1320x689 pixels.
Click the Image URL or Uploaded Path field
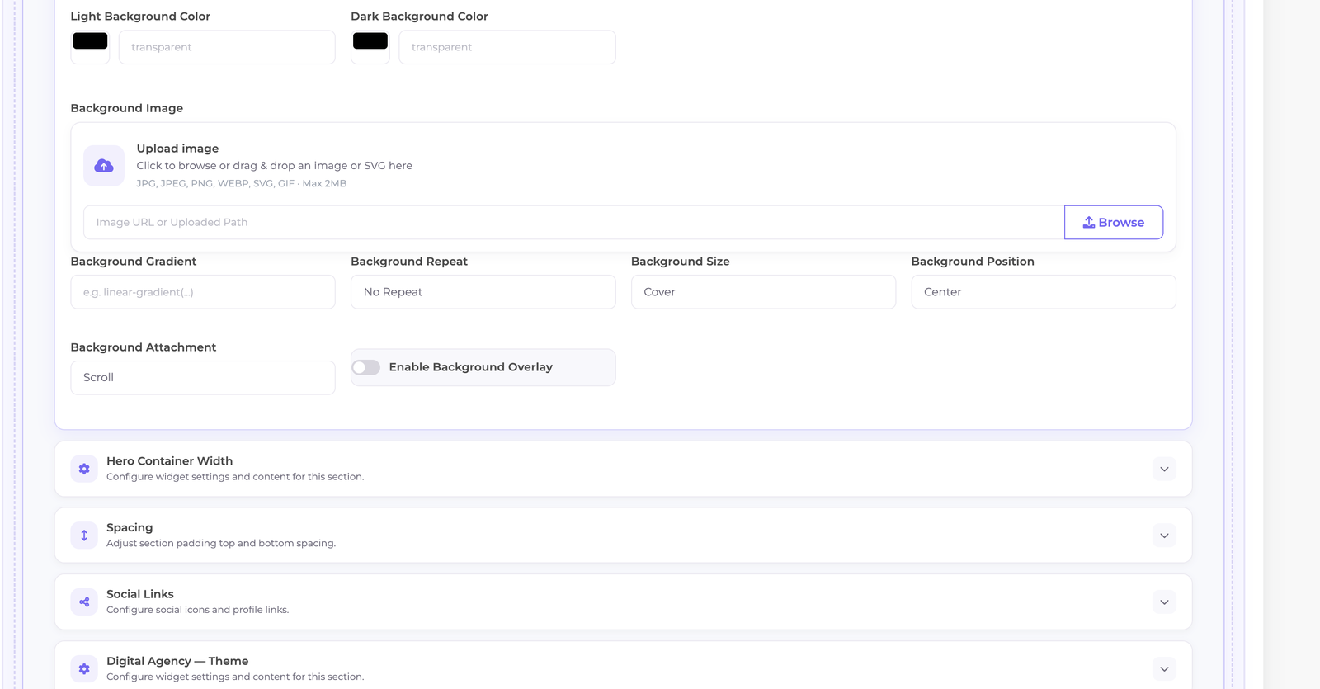573,223
